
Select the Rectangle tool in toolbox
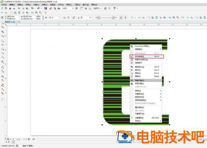pyautogui.click(x=2, y=49)
